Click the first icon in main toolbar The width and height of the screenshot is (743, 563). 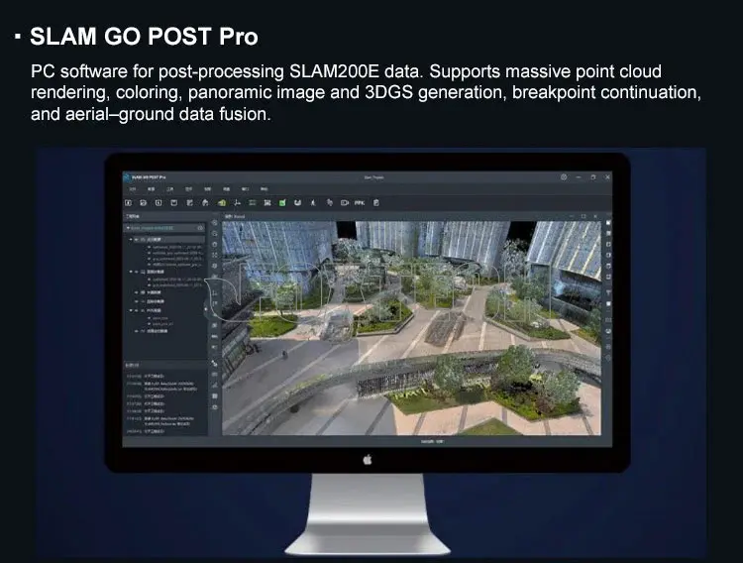(129, 203)
